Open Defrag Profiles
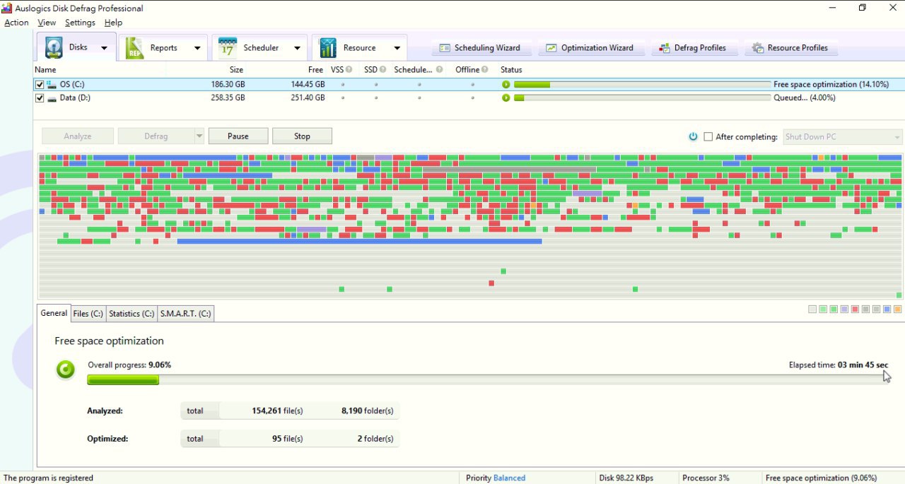The height and width of the screenshot is (484, 905). point(692,48)
